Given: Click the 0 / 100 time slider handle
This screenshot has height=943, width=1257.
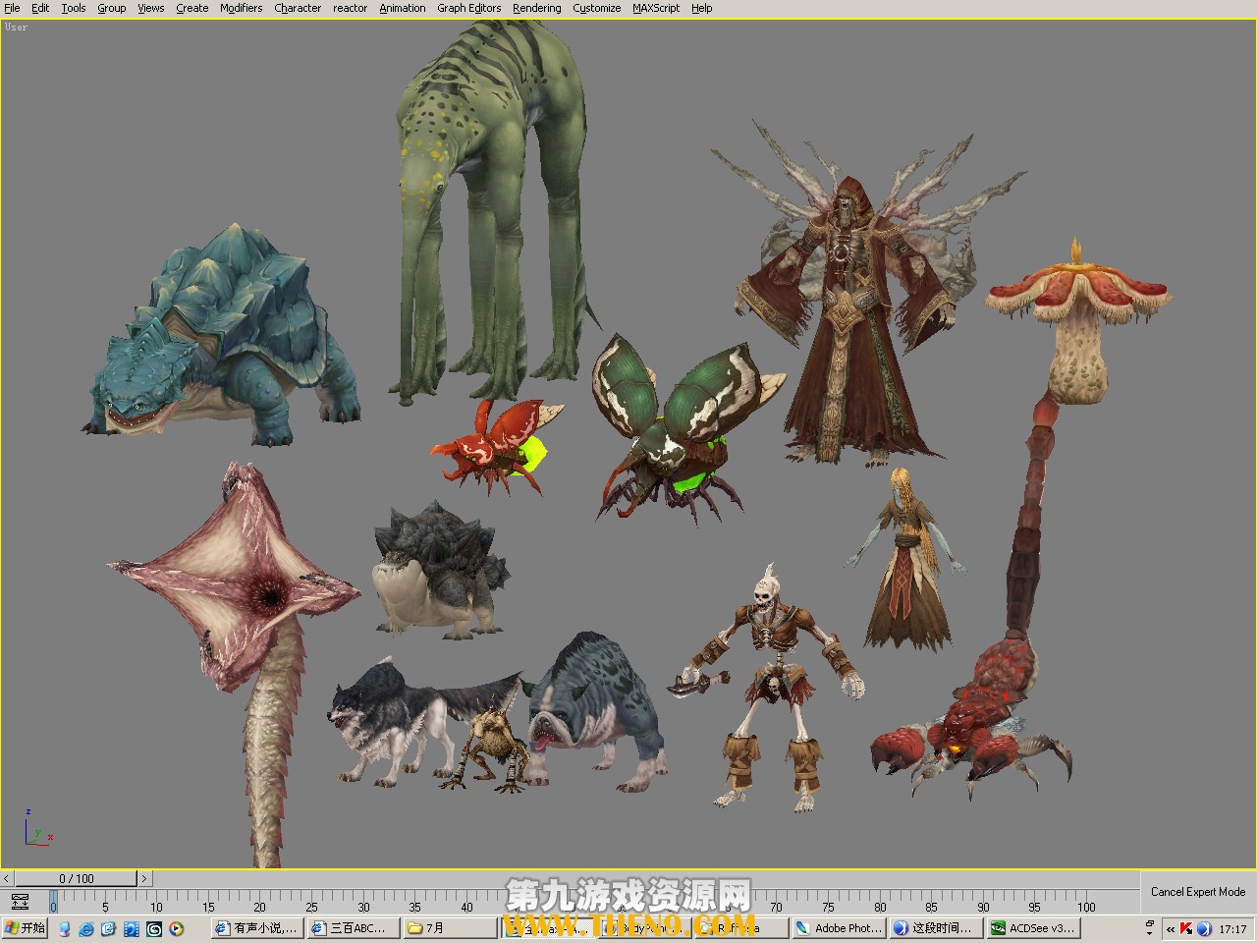Looking at the screenshot, I should 76,878.
